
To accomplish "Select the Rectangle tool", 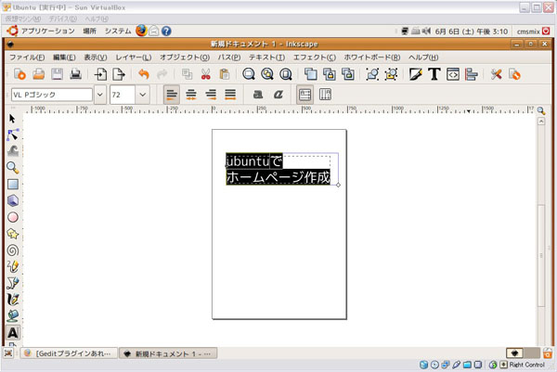I will pos(13,185).
